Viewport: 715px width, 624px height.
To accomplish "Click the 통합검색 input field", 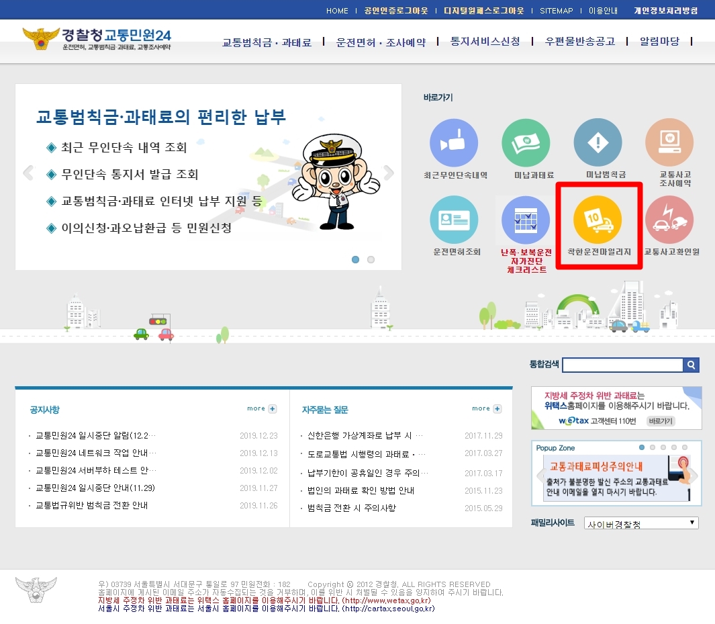I will 623,365.
